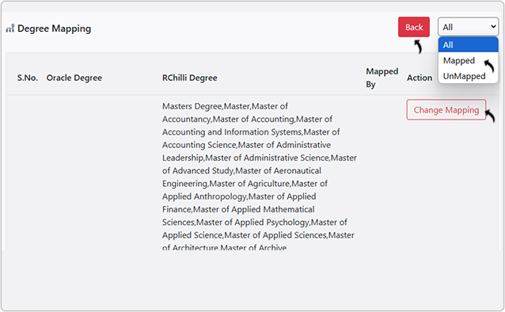Select the highlighted All option in list

point(468,45)
